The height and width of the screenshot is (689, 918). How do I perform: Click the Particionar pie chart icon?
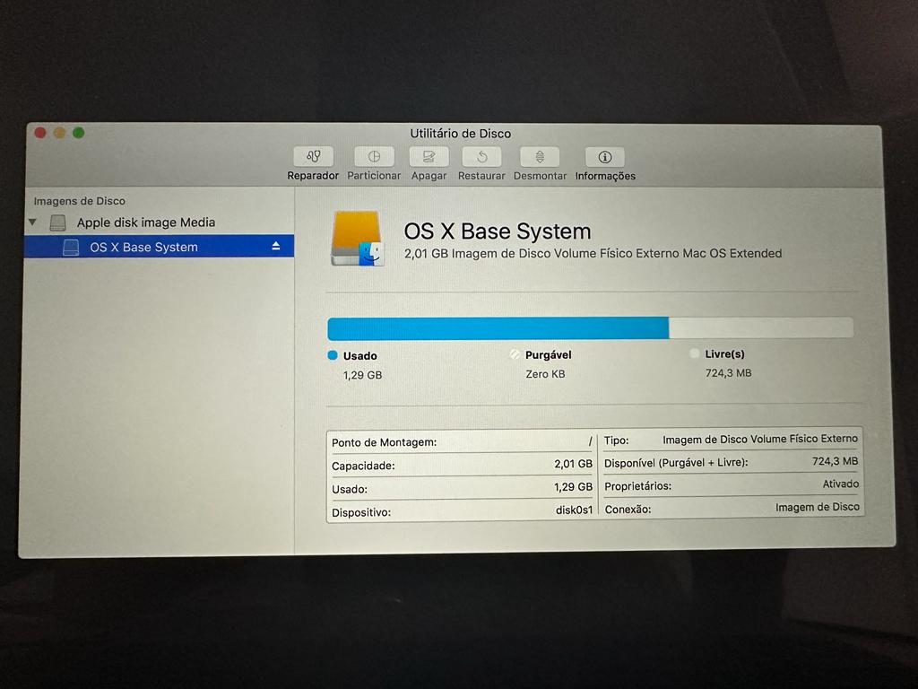[x=374, y=156]
